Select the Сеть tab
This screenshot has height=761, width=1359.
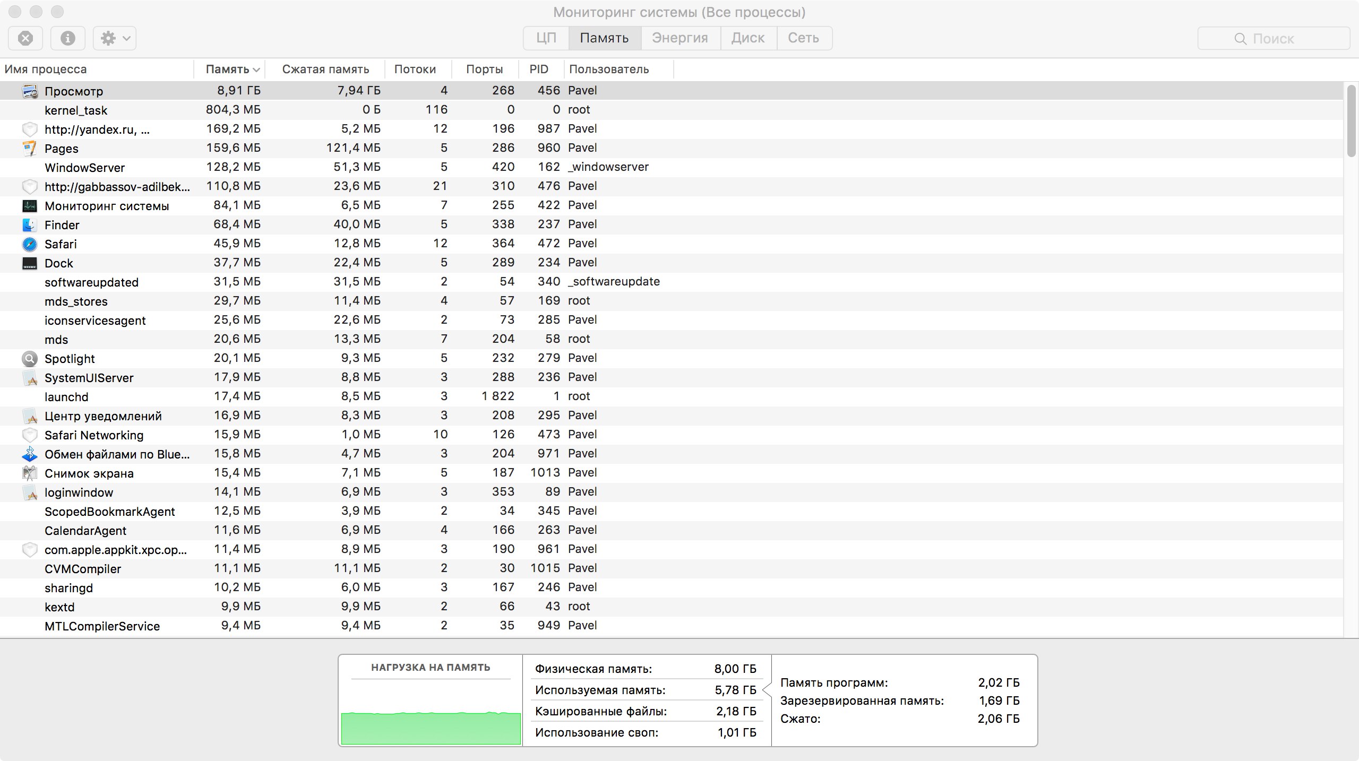click(803, 38)
